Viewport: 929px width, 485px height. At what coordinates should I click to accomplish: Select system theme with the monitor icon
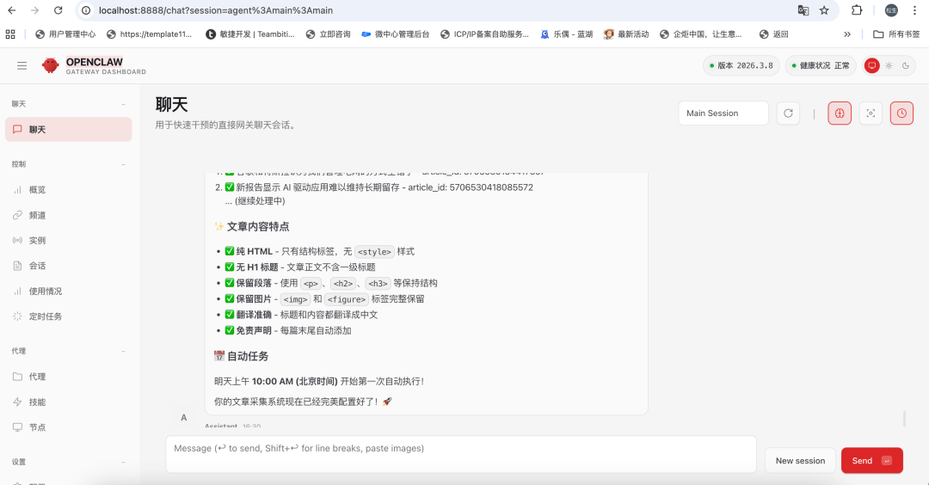[x=872, y=65]
